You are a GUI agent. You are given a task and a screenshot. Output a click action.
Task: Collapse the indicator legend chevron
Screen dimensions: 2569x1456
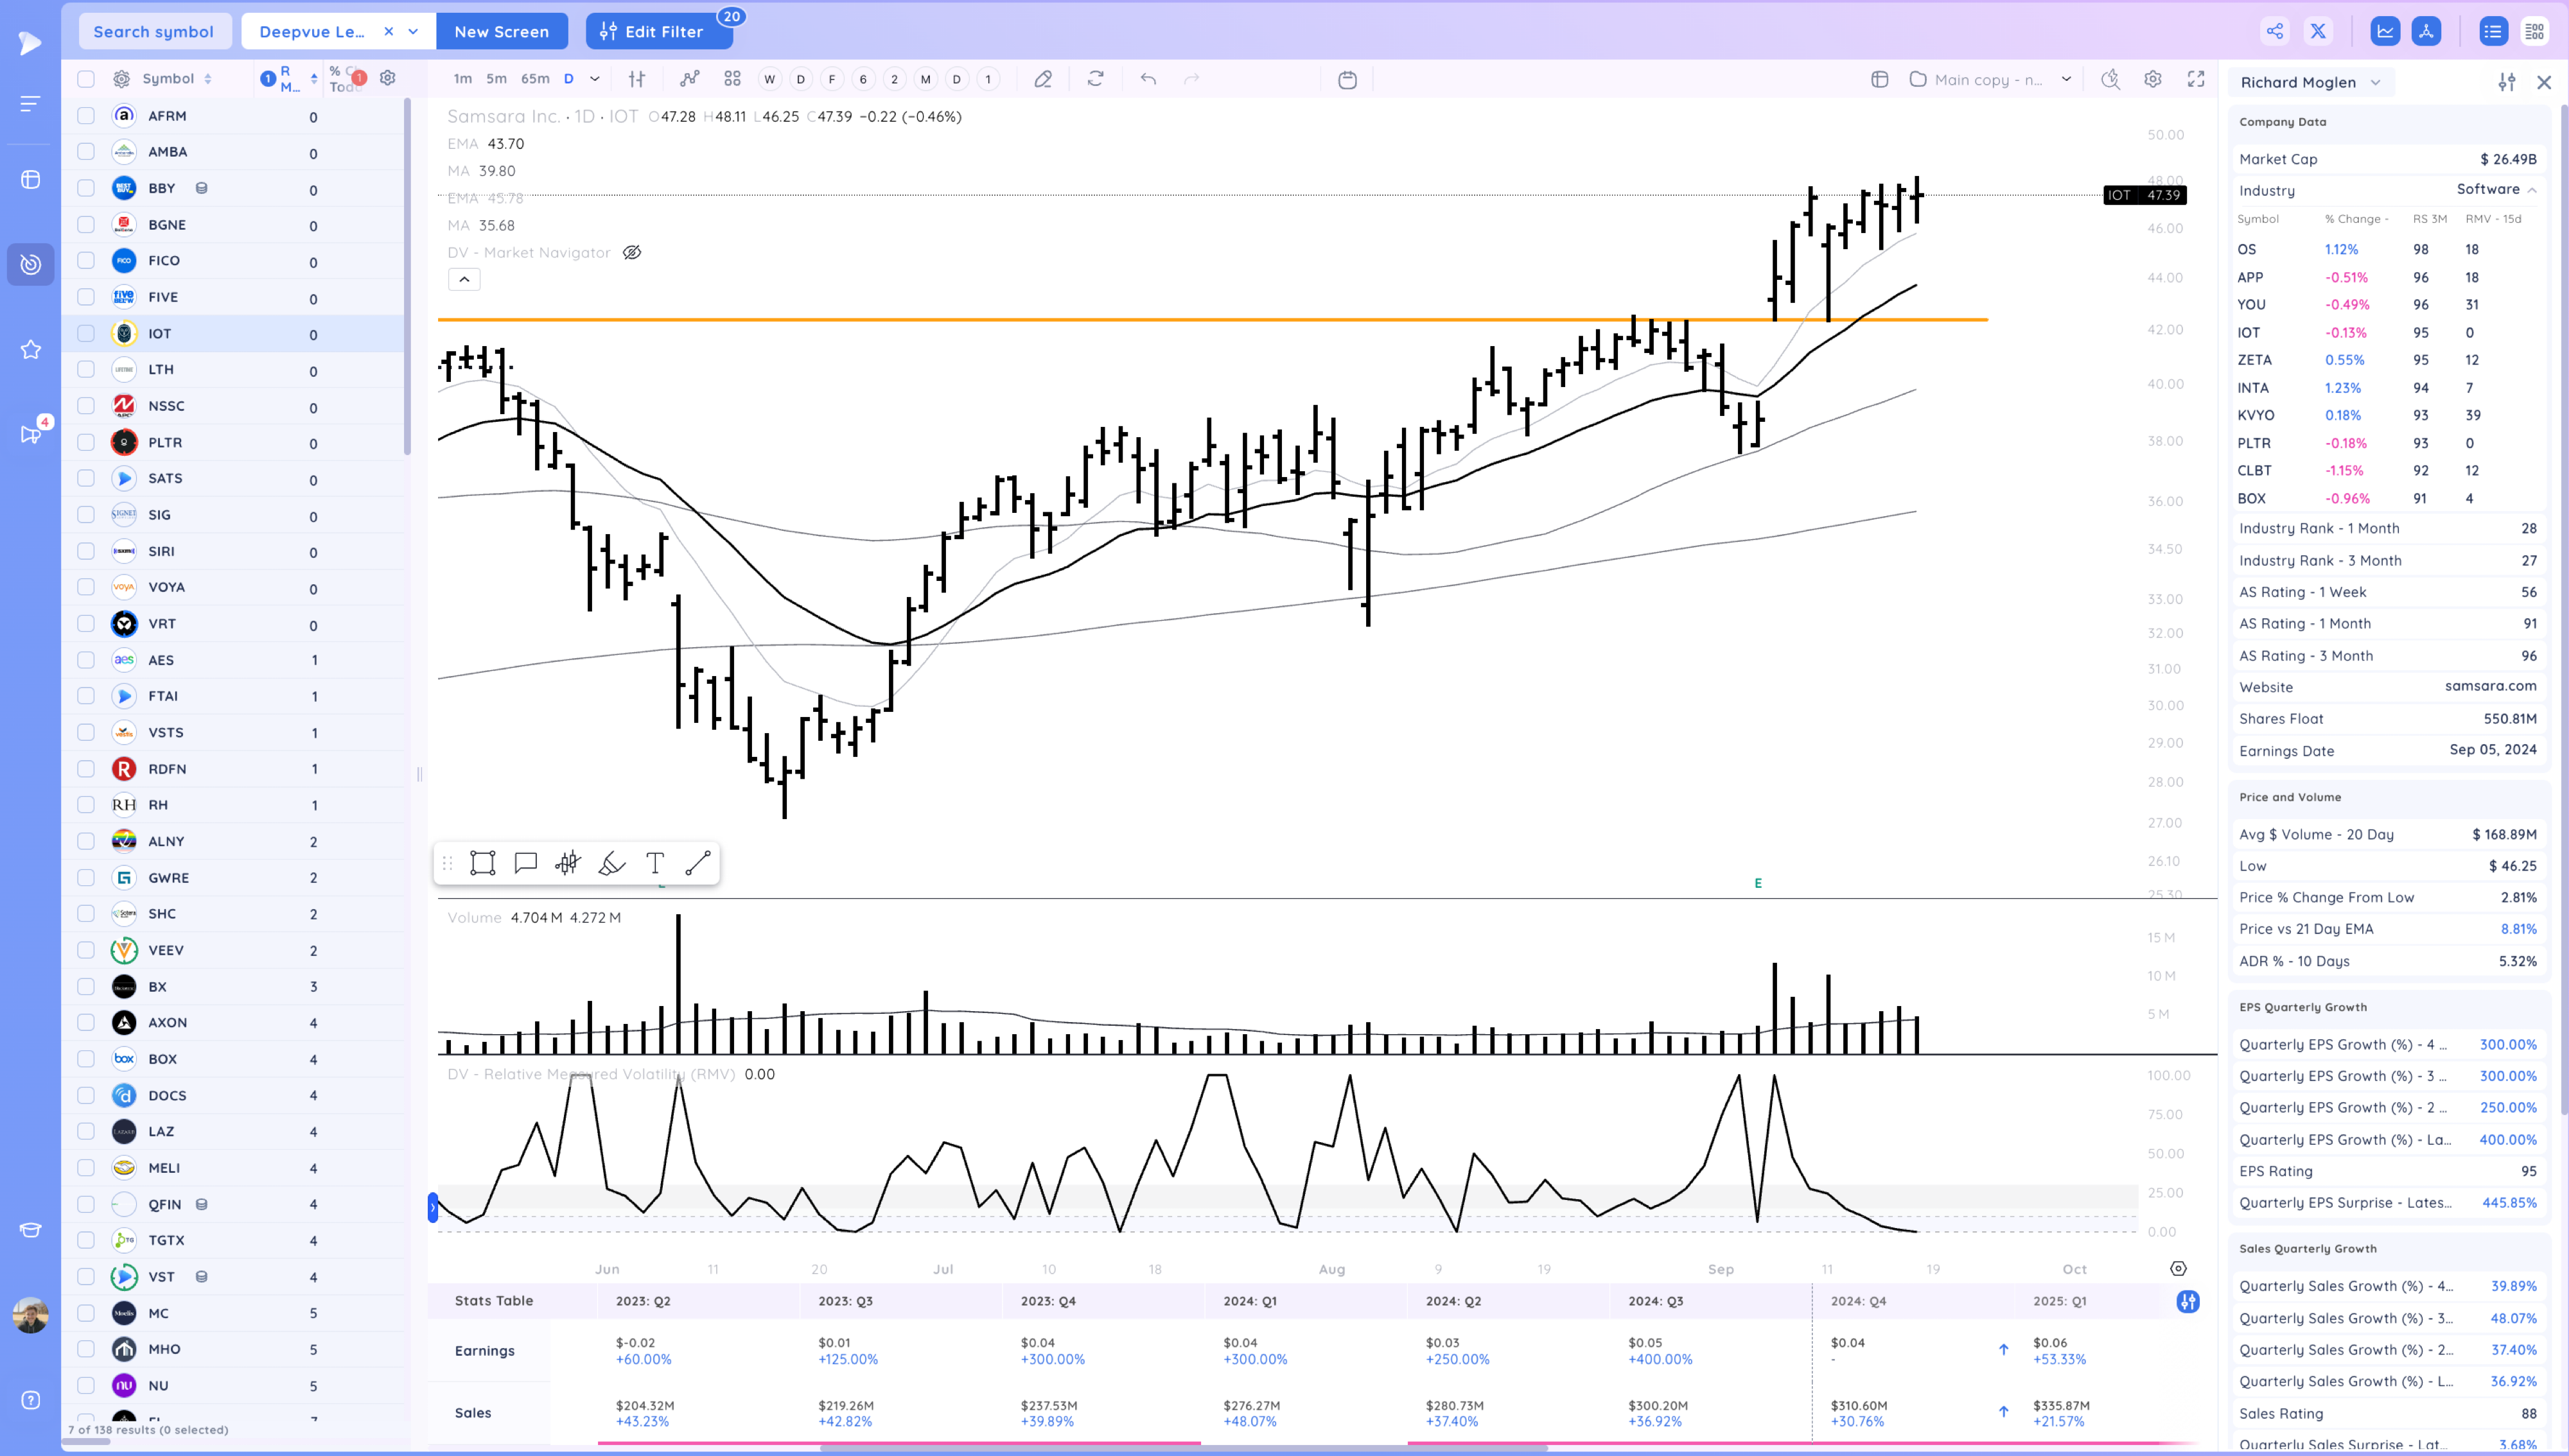[x=464, y=279]
